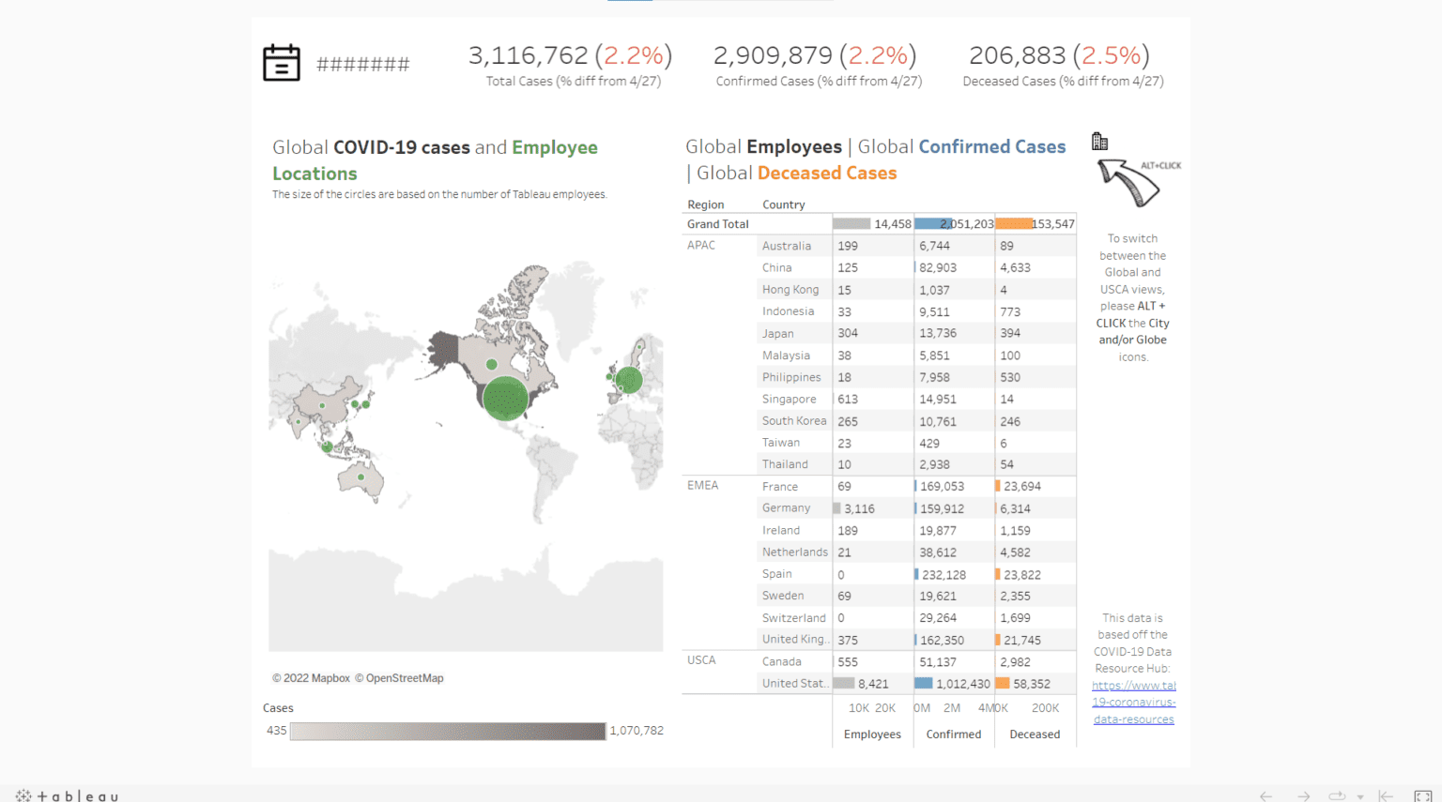The width and height of the screenshot is (1442, 802).
Task: Click the calendar icon beside the date display
Action: pyautogui.click(x=281, y=62)
